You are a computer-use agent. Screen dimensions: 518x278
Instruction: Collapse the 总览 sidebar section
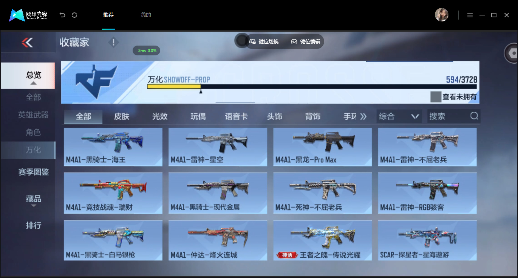(x=28, y=76)
